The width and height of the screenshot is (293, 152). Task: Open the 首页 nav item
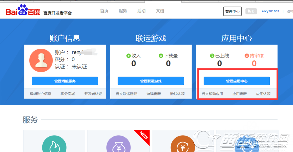click(104, 11)
